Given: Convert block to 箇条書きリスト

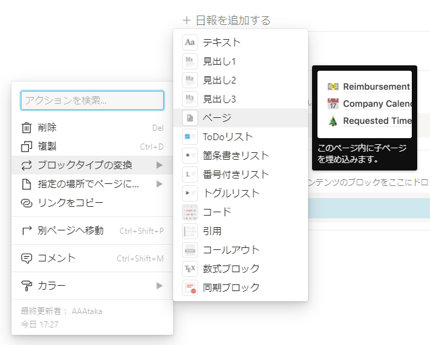Looking at the screenshot, I should [x=241, y=156].
